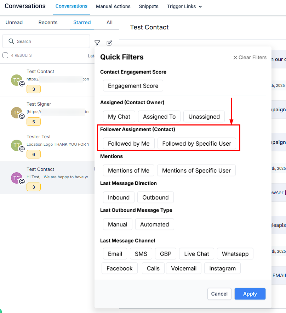Click the Cancel button
This screenshot has height=313, width=286.
[219, 294]
